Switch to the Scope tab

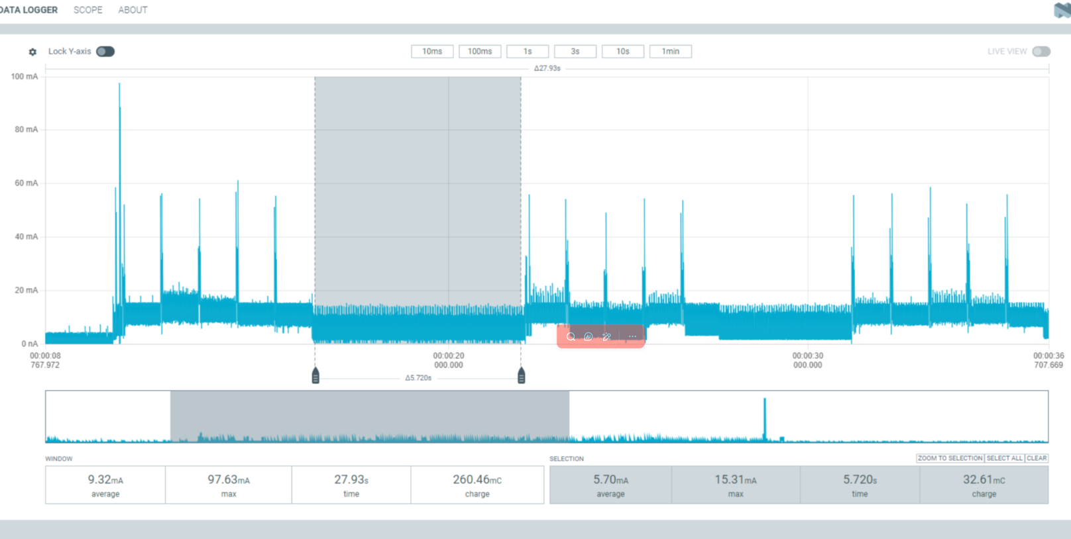(87, 10)
